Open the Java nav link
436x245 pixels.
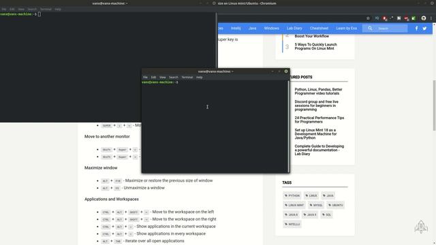click(252, 29)
